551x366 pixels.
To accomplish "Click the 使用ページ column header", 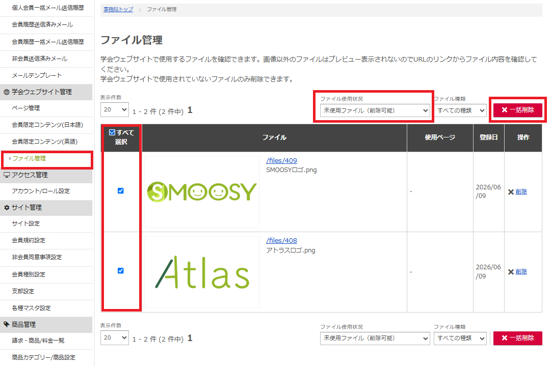I will pyautogui.click(x=440, y=137).
